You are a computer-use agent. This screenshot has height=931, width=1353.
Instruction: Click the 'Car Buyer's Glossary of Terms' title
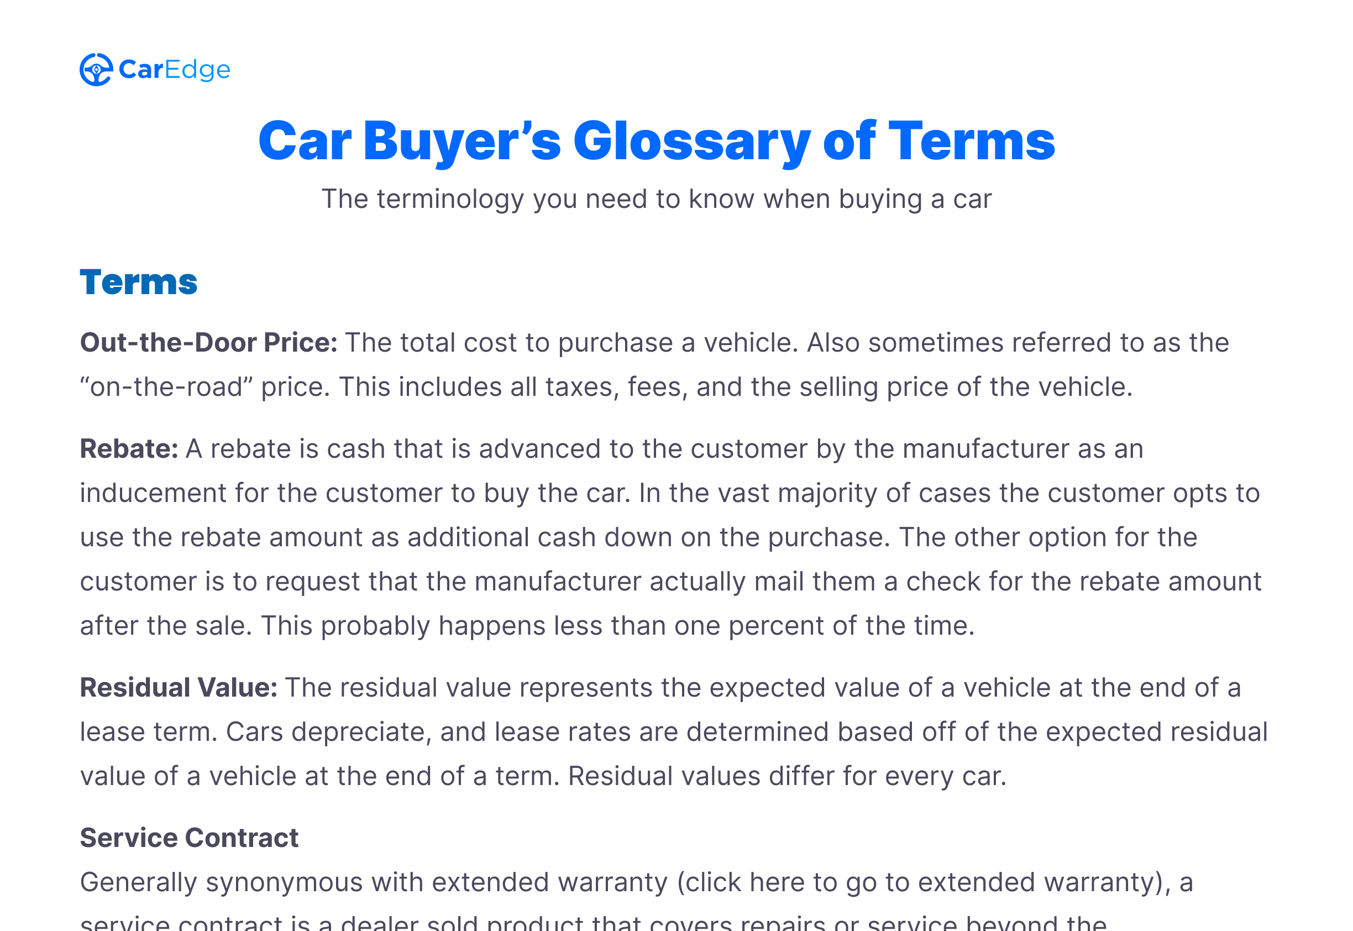pyautogui.click(x=656, y=140)
